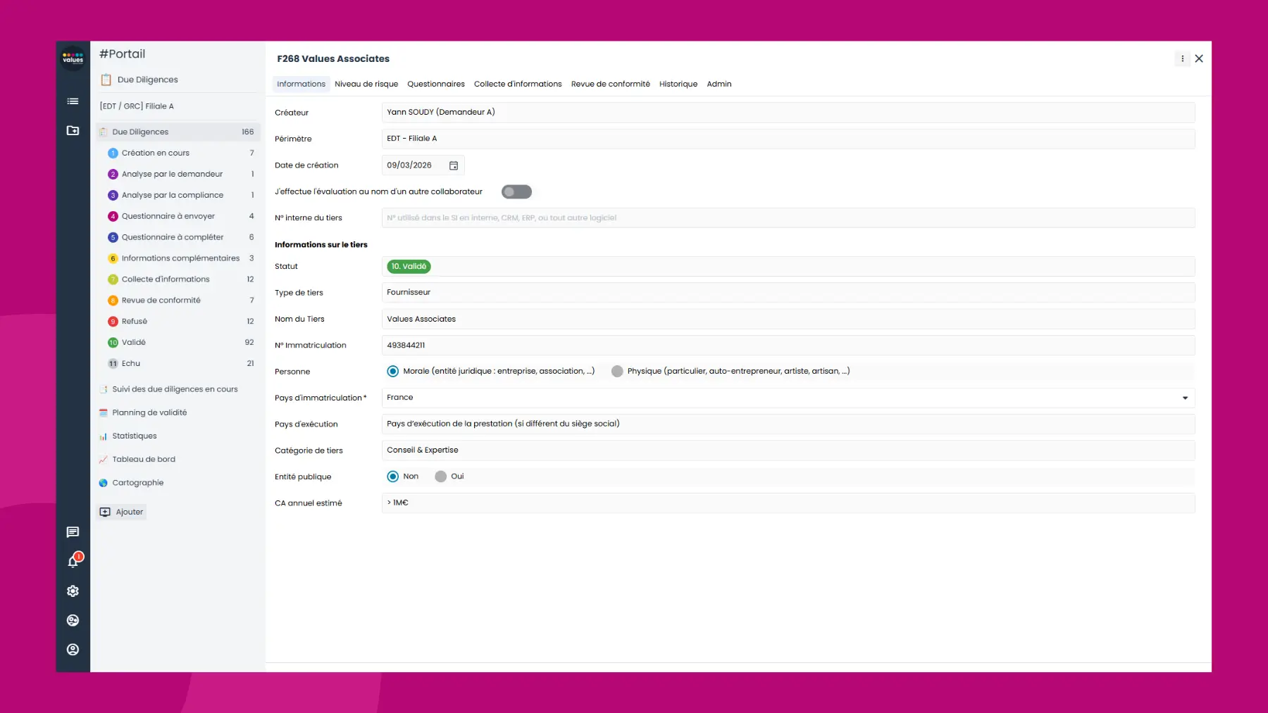Choose Oui for Entité publique

440,476
